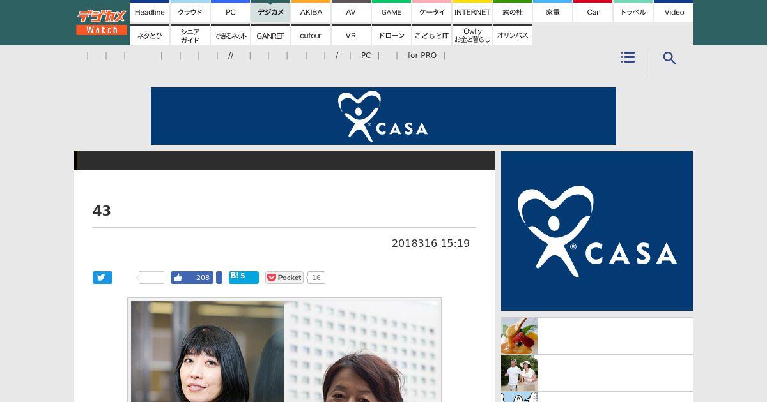Switch to the ケータイ tab

431,11
